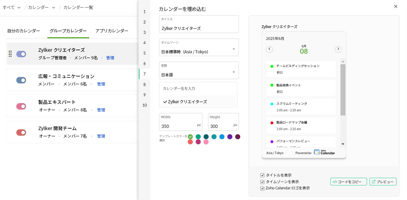Select the green checked template color
407x200 pixels.
pos(190,137)
